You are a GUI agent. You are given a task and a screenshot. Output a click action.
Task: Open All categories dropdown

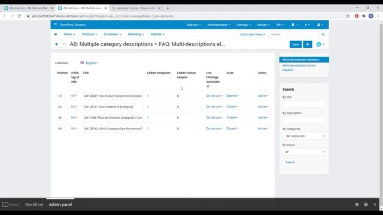(304, 136)
